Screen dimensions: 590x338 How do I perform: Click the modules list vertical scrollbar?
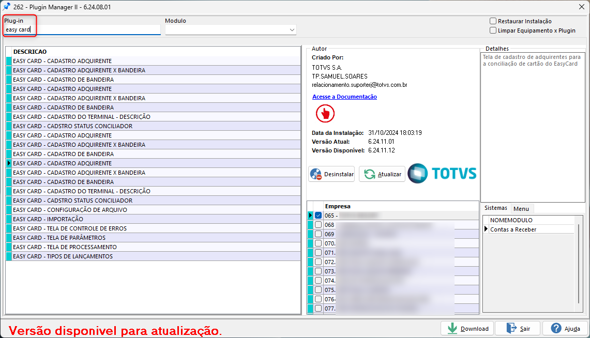(x=579, y=264)
